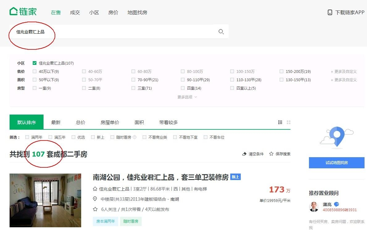367x235 pixels.
Task: Check the 四室(14) room type filter
Action: coord(183,88)
